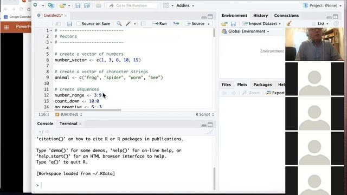Click the presenter's webcam video thumbnail
The image size is (347, 195).
click(x=314, y=44)
